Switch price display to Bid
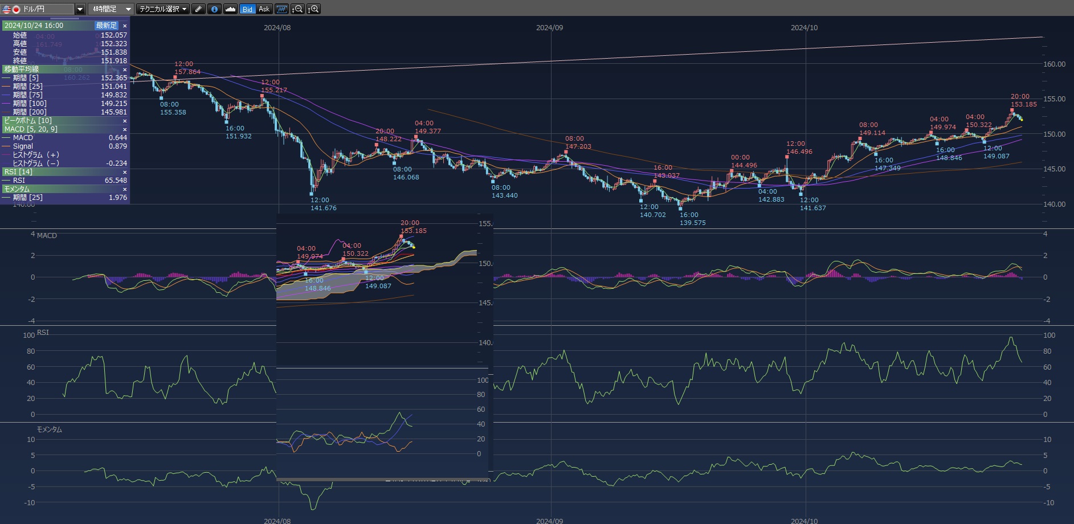Viewport: 1074px width, 524px height. (x=247, y=9)
